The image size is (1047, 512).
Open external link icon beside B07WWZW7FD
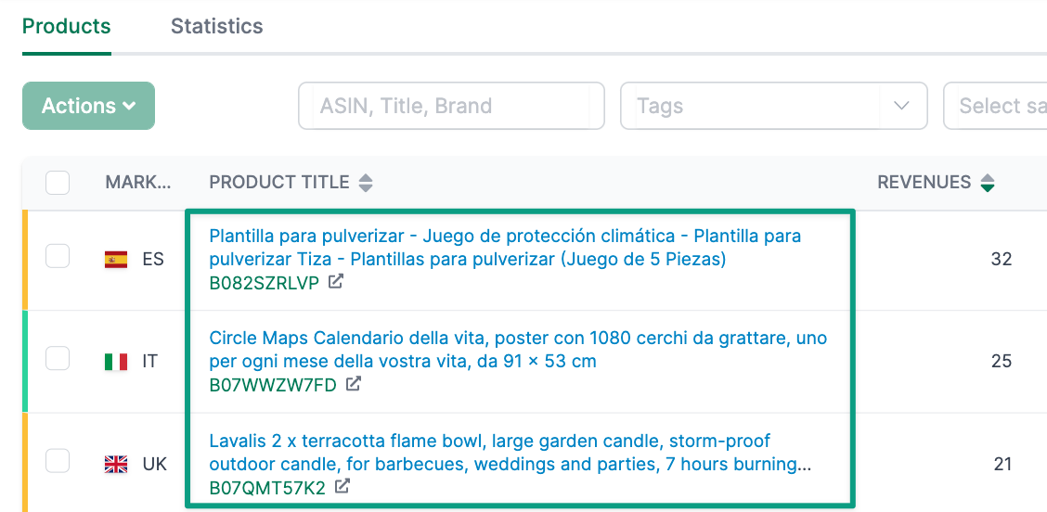354,384
